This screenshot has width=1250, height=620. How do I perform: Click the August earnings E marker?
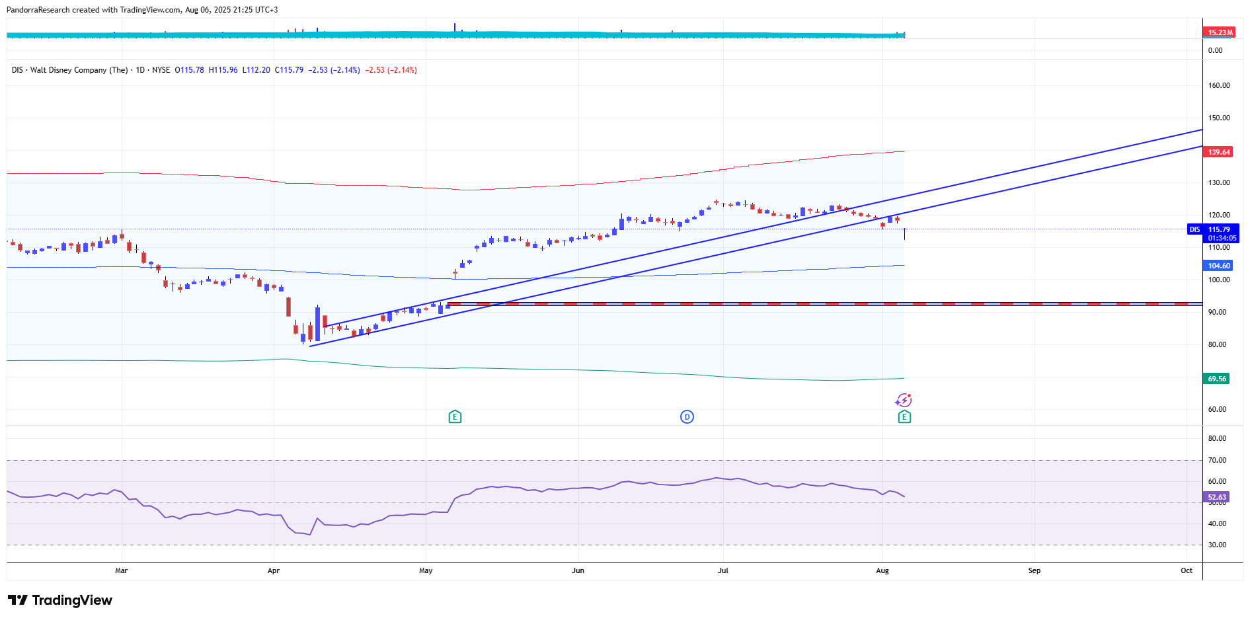904,416
